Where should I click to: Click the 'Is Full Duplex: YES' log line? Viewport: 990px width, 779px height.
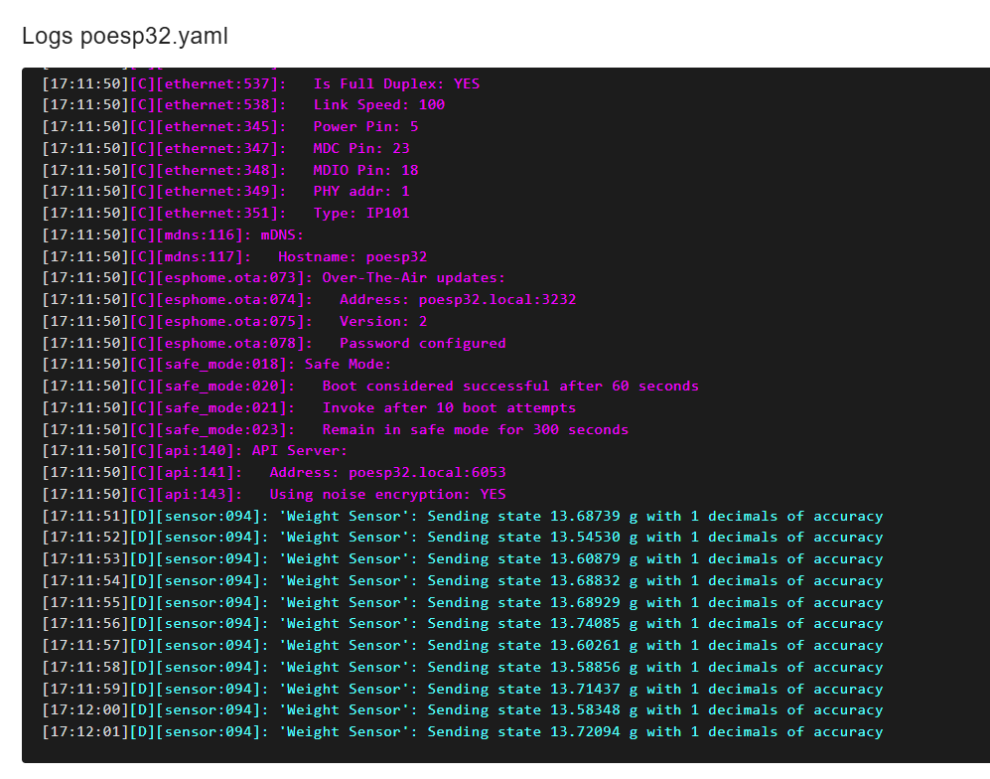[x=261, y=84]
